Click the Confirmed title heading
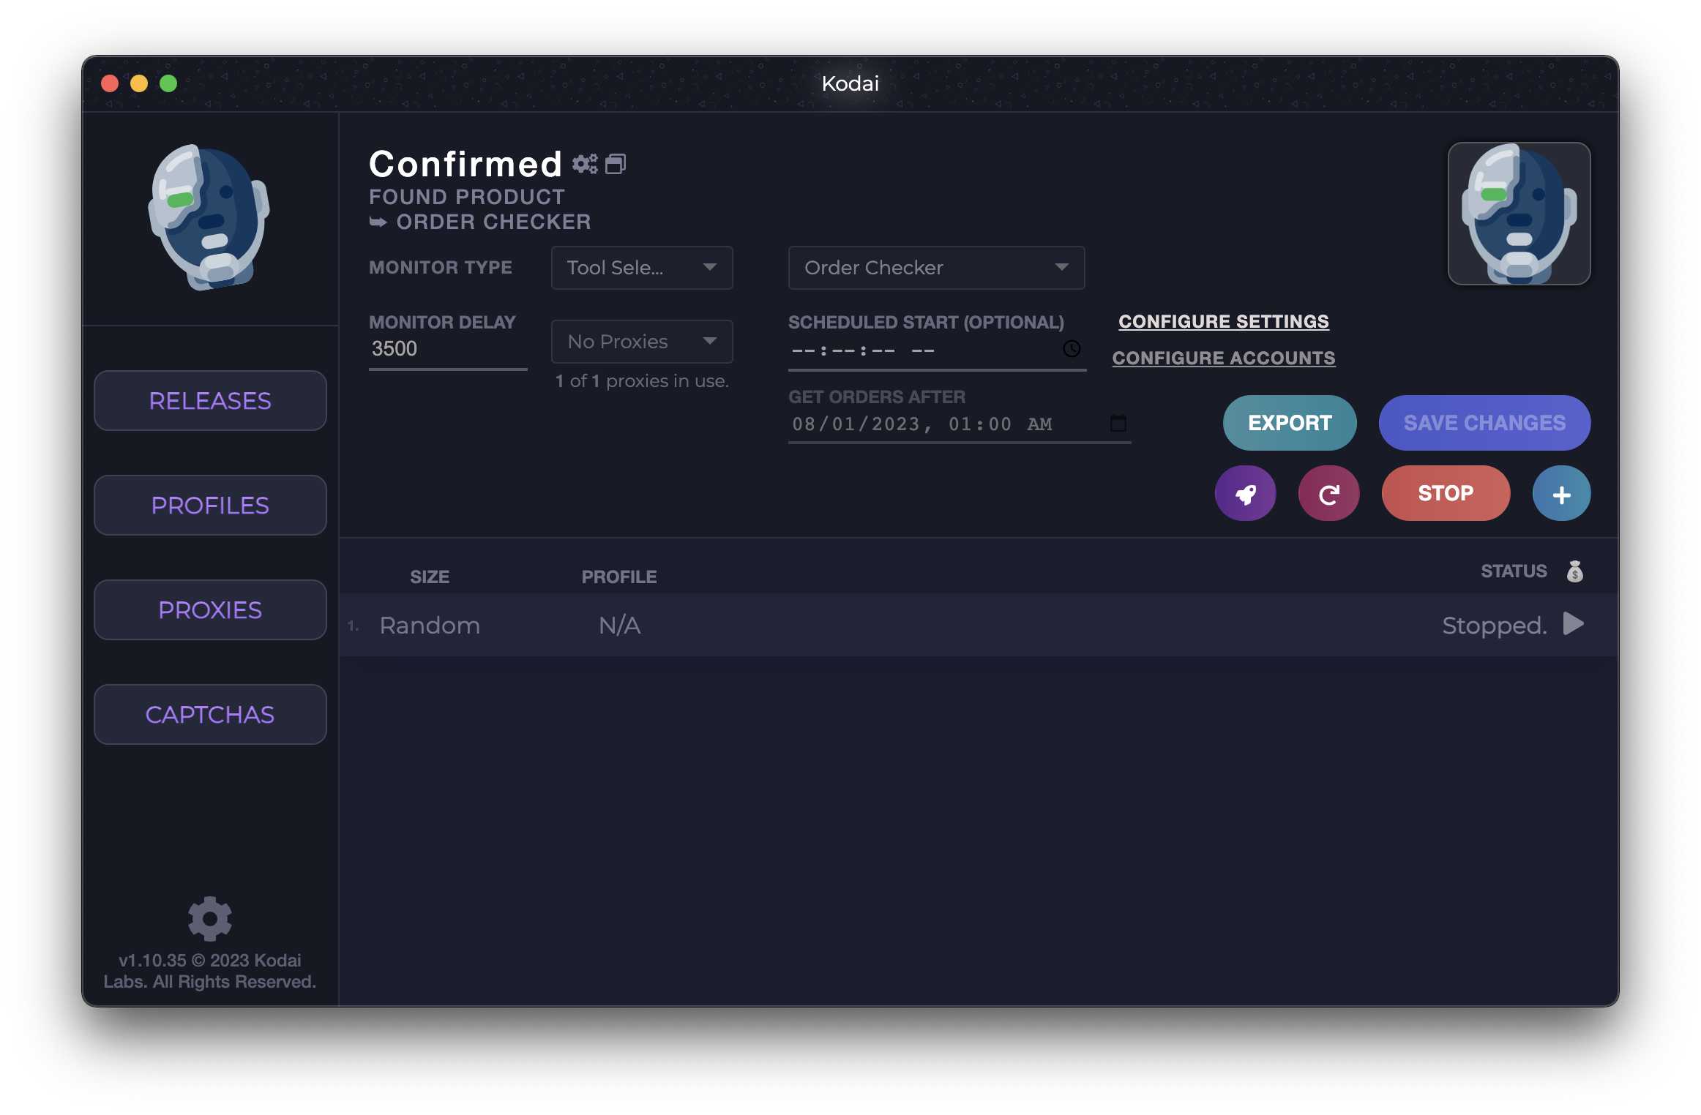This screenshot has height=1115, width=1701. pyautogui.click(x=466, y=164)
